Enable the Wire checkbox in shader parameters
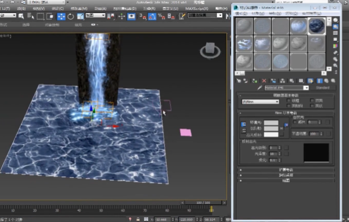The image size is (349, 222). [289, 101]
